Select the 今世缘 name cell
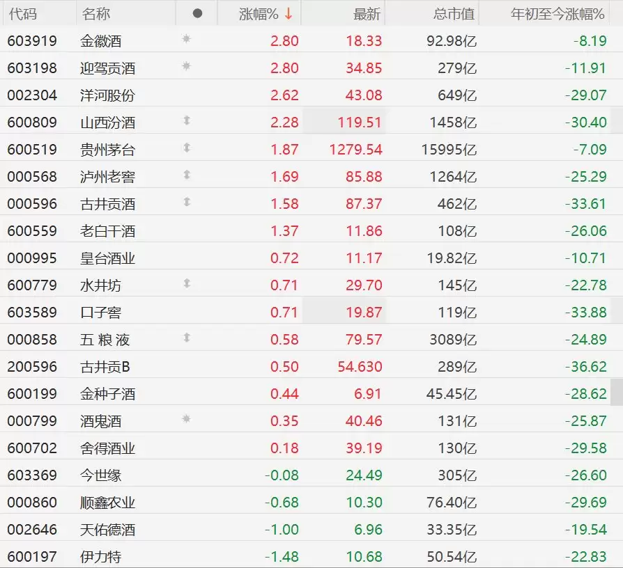Image resolution: width=623 pixels, height=568 pixels. point(100,475)
